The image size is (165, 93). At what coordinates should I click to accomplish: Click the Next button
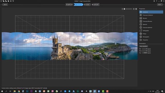[160, 5]
